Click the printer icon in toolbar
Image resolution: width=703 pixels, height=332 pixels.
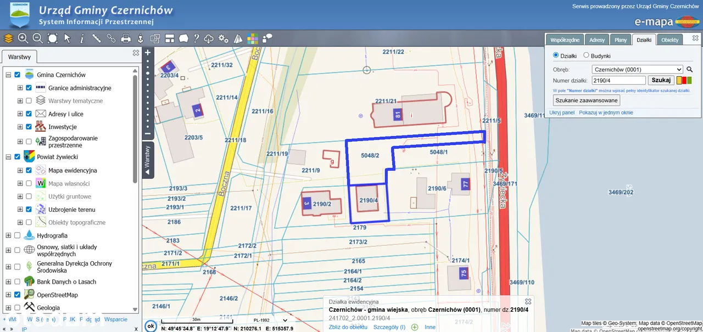coord(126,38)
